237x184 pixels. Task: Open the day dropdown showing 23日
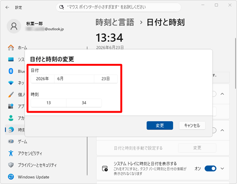pos(106,79)
